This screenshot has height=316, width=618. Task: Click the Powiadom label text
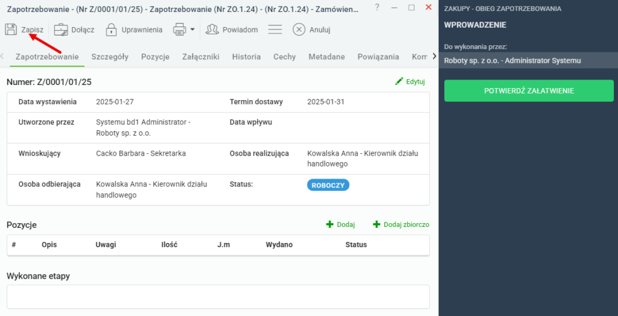click(x=240, y=30)
